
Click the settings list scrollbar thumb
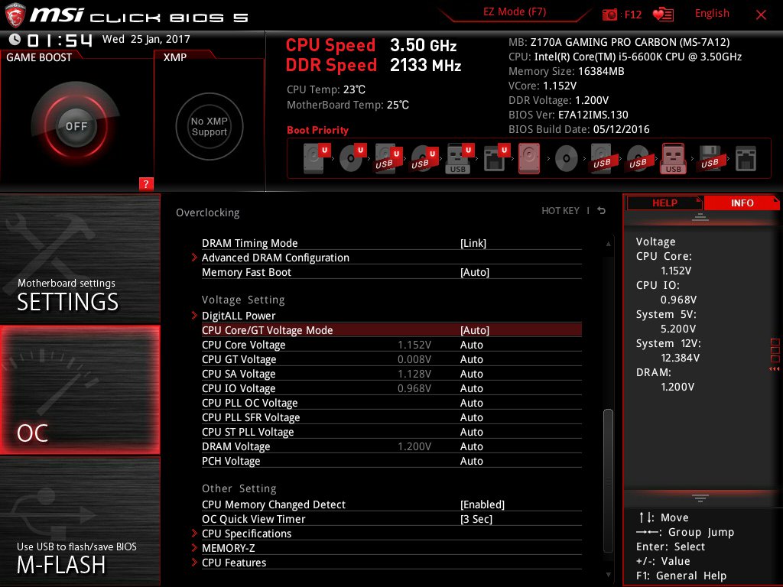608,480
